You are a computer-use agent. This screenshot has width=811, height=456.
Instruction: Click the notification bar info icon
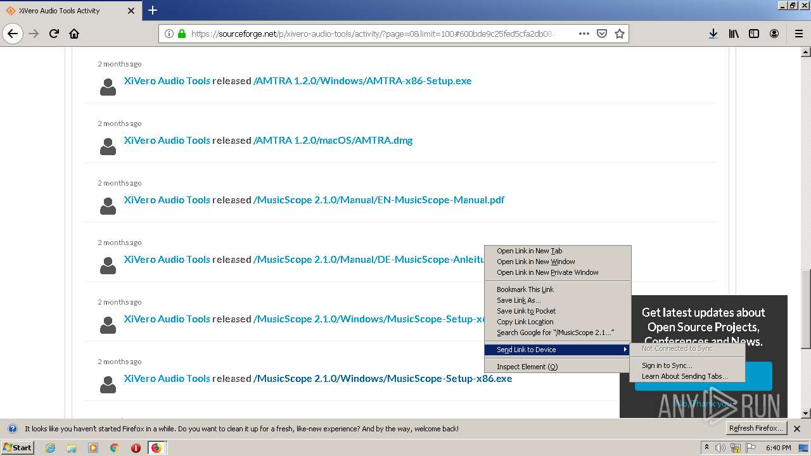point(13,429)
